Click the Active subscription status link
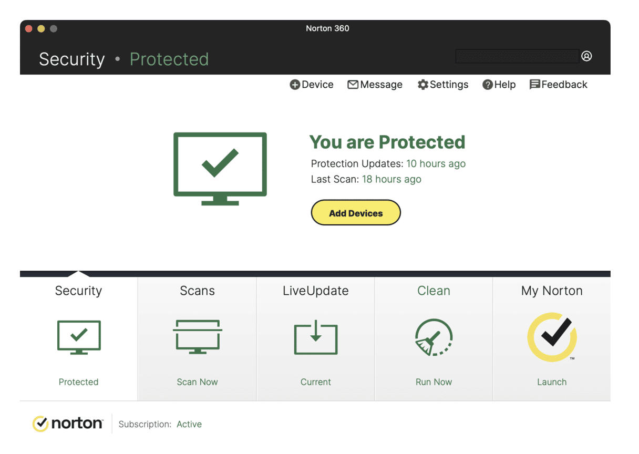 (189, 424)
